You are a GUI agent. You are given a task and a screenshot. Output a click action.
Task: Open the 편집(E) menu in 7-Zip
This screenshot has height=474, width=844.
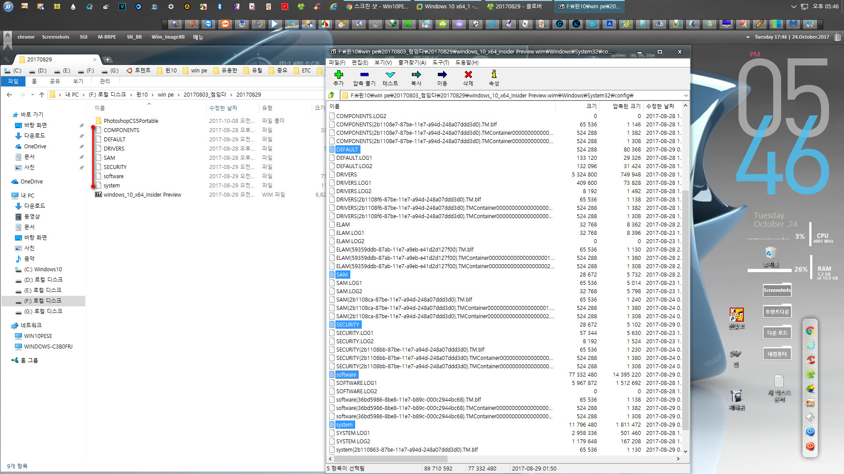(360, 63)
